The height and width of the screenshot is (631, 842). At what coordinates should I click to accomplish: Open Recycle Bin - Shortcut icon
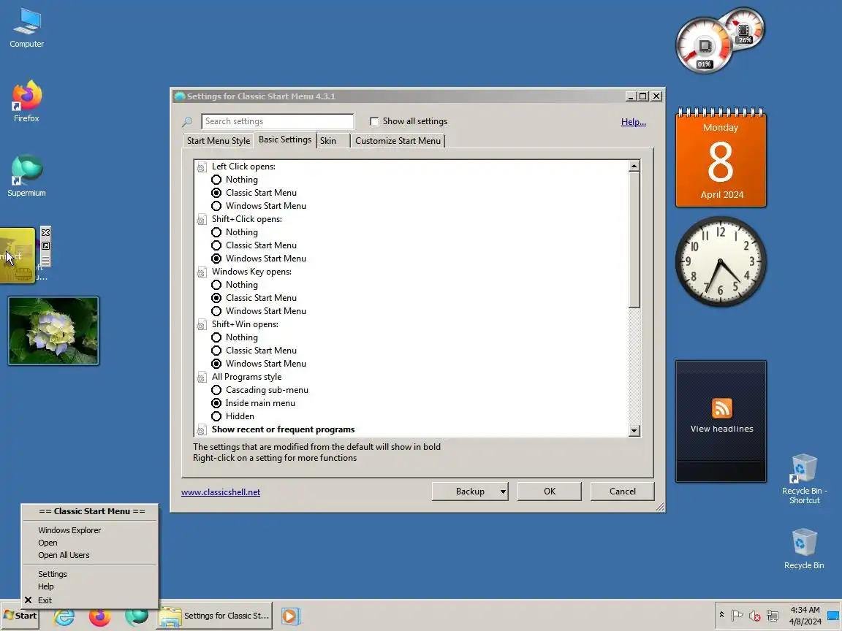(x=804, y=478)
